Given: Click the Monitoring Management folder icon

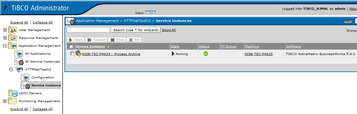Looking at the screenshot, I should (13, 101).
